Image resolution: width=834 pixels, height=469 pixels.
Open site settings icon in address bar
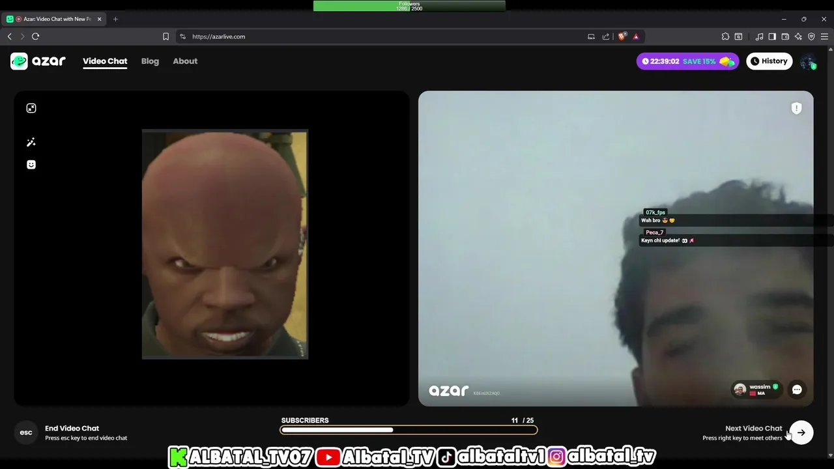tap(182, 36)
